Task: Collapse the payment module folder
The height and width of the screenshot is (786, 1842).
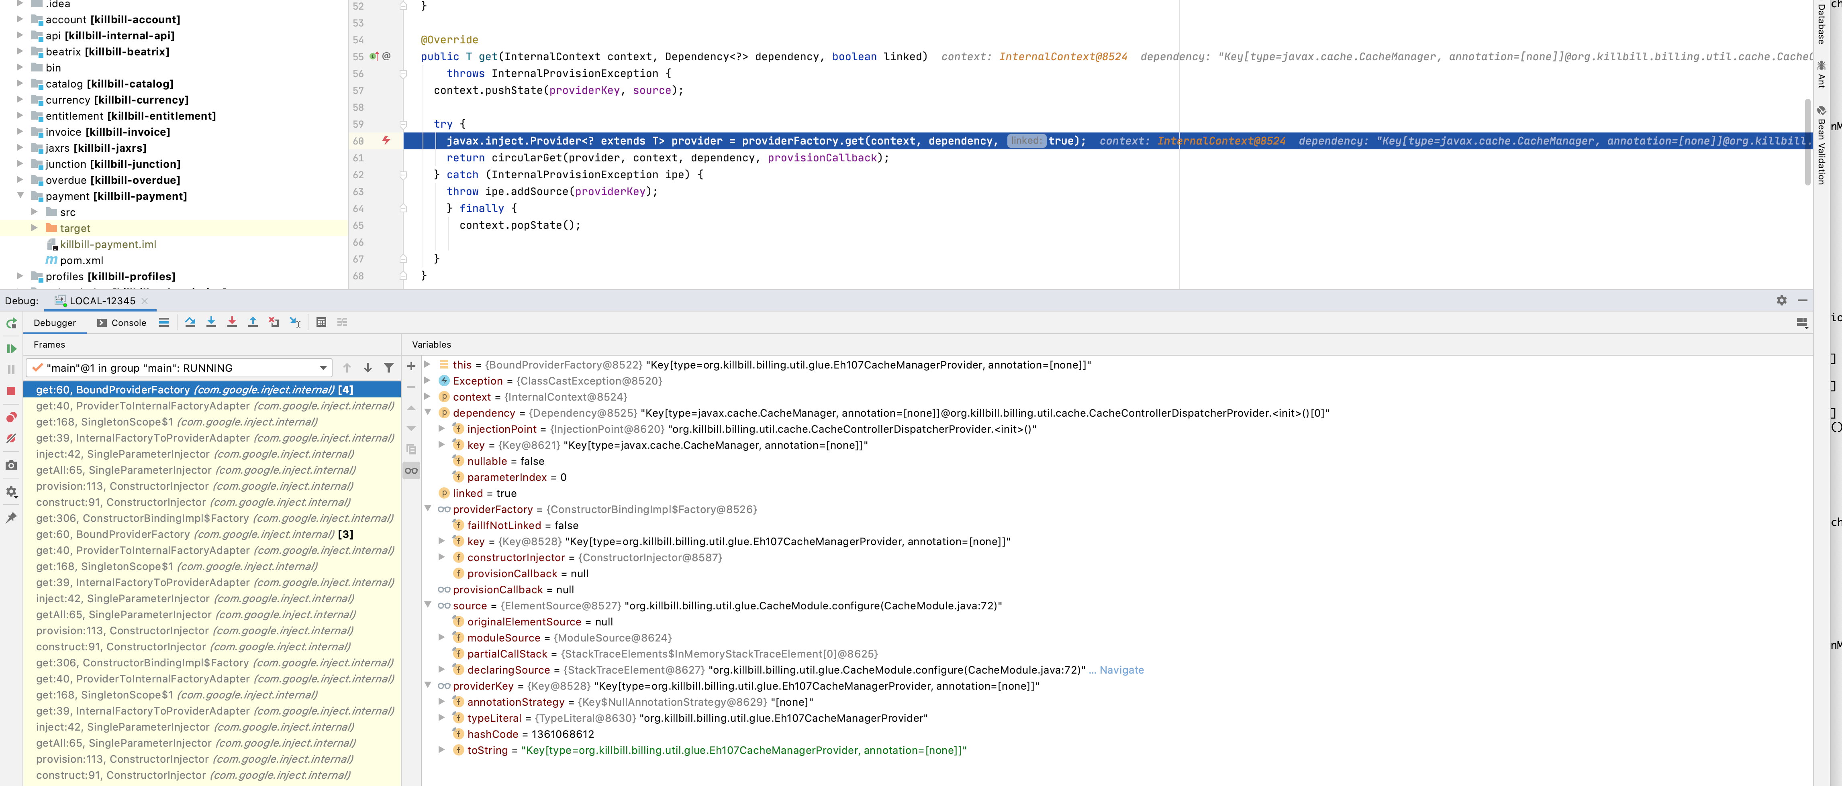Action: 20,196
